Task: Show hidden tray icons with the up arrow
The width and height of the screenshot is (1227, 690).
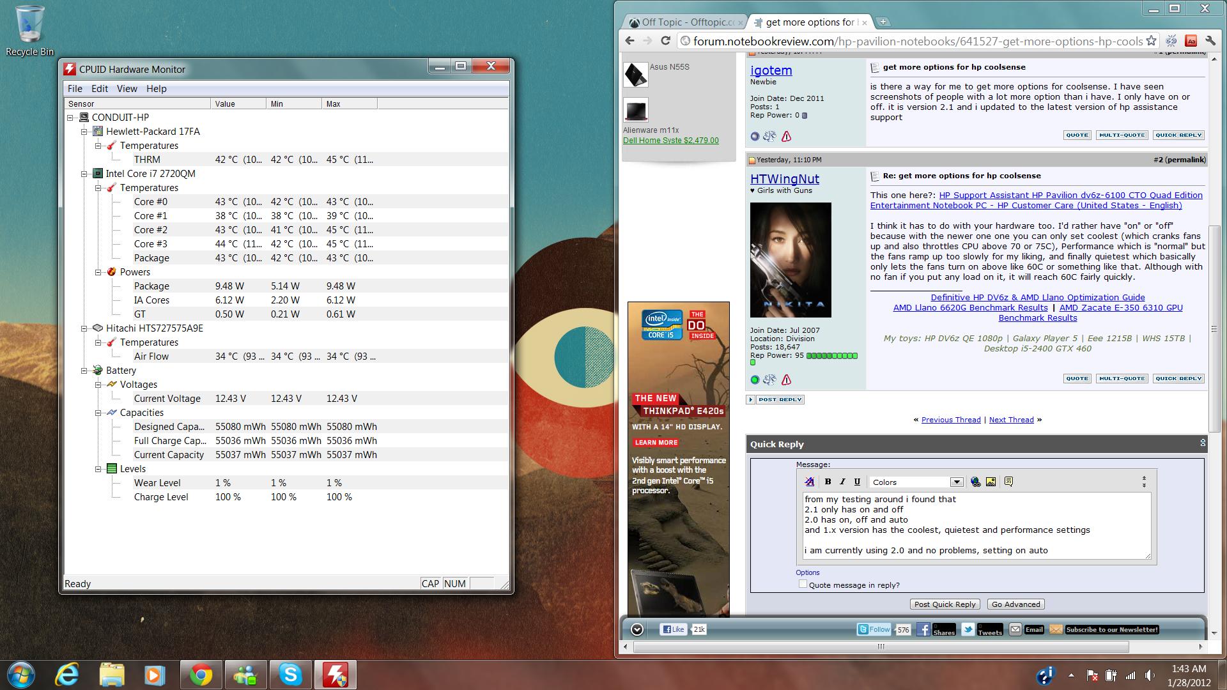Action: pos(1071,675)
